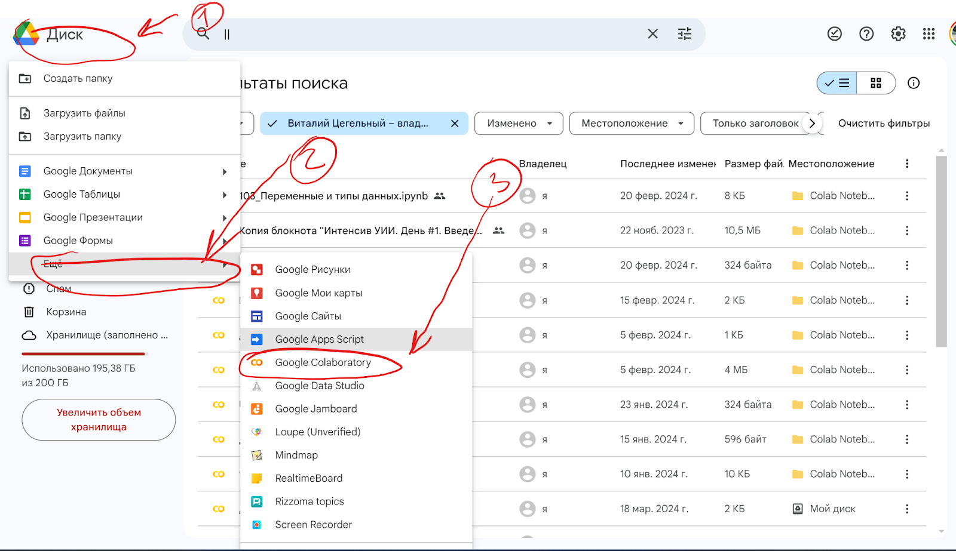Open more actions for 18 мар. 2024 row
Viewport: 956px width, 551px height.
[907, 509]
